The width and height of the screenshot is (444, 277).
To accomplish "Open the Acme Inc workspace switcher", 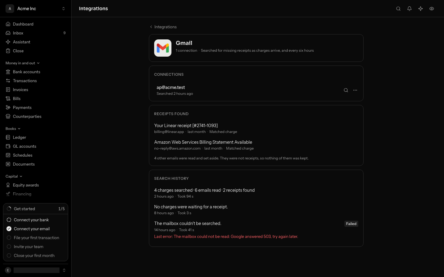I will (35, 9).
